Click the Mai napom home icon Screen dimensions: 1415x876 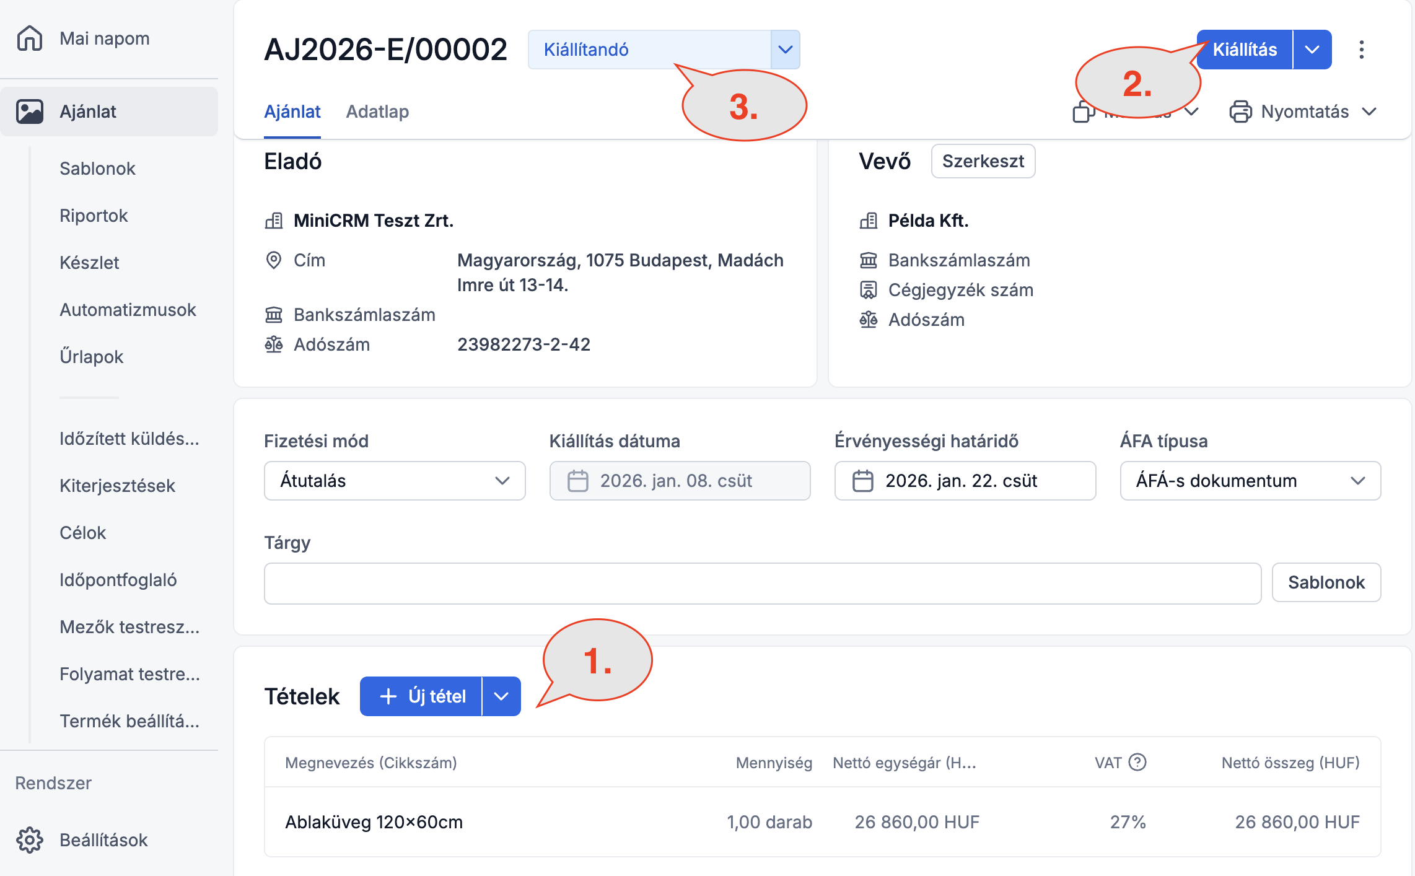click(29, 38)
